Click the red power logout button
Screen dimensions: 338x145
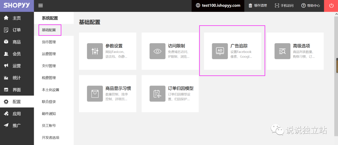pyautogui.click(x=331, y=6)
